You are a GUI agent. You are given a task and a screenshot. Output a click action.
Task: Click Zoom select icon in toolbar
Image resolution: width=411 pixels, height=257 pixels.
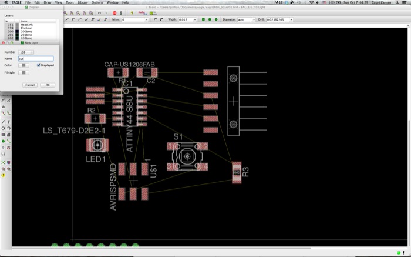pyautogui.click(x=91, y=13)
